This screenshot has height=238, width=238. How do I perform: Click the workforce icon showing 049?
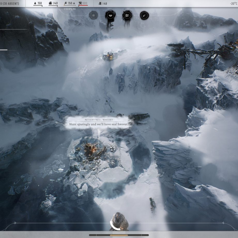pos(100,3)
